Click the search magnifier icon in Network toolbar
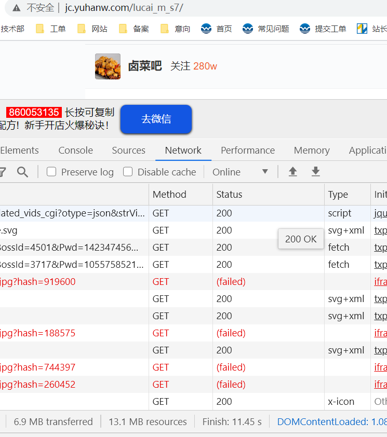 click(x=22, y=172)
